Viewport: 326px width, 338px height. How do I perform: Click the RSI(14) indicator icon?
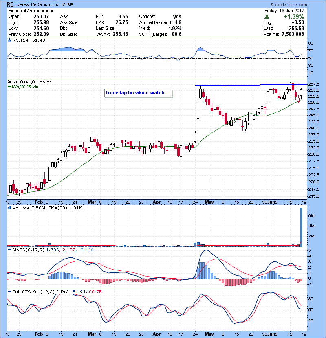[9, 40]
